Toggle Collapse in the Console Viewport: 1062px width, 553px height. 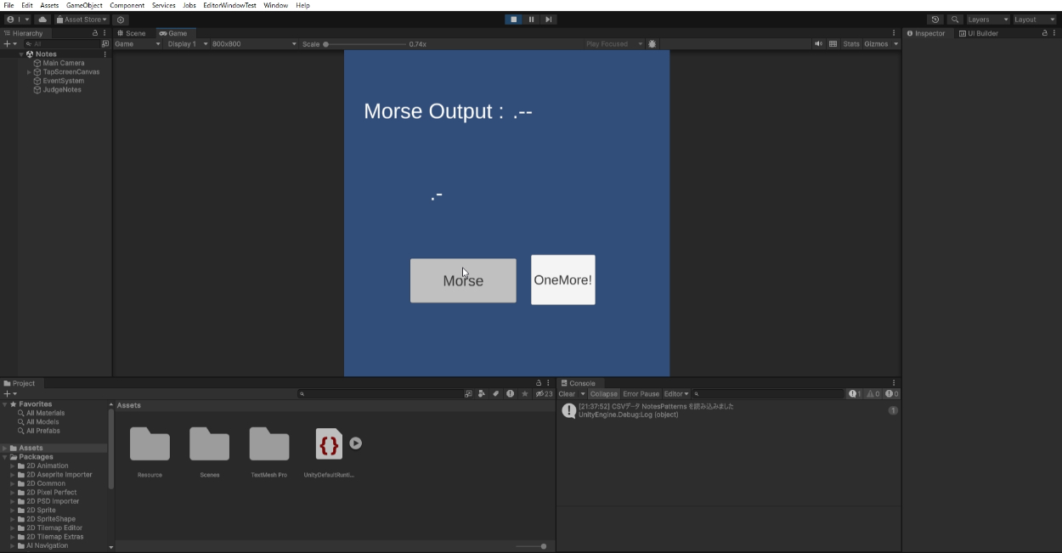(603, 394)
